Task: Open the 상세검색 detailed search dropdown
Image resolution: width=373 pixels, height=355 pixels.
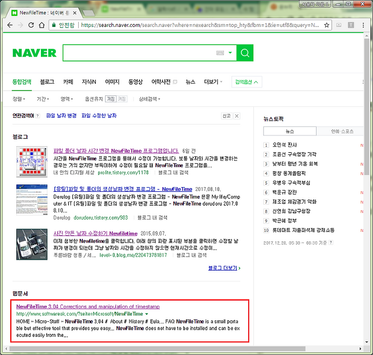Action: [x=149, y=99]
